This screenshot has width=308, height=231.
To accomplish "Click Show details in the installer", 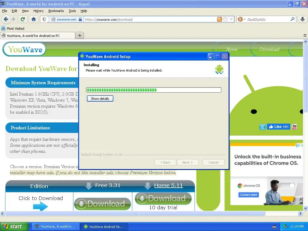I will (x=100, y=99).
